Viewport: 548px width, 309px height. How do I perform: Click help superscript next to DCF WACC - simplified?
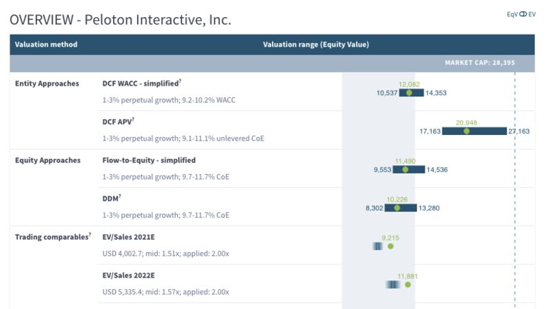180,81
